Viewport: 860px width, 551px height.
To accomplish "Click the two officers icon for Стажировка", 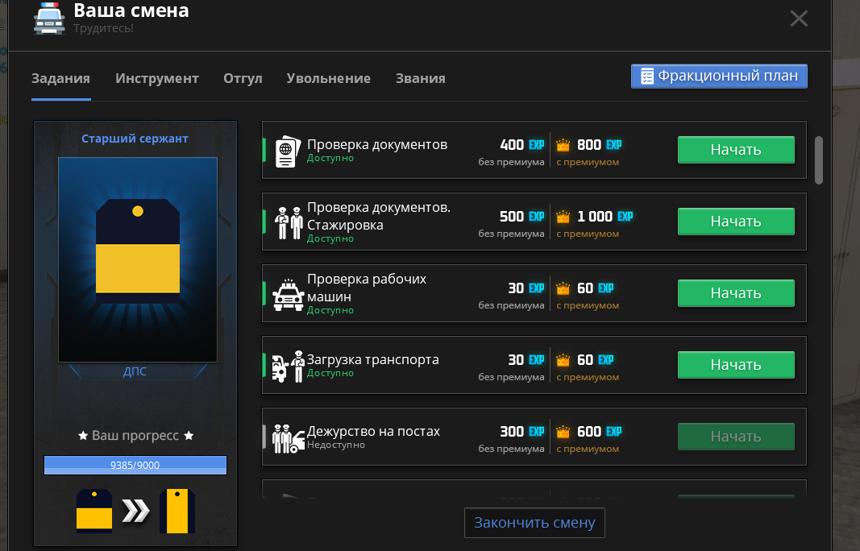I will point(289,222).
